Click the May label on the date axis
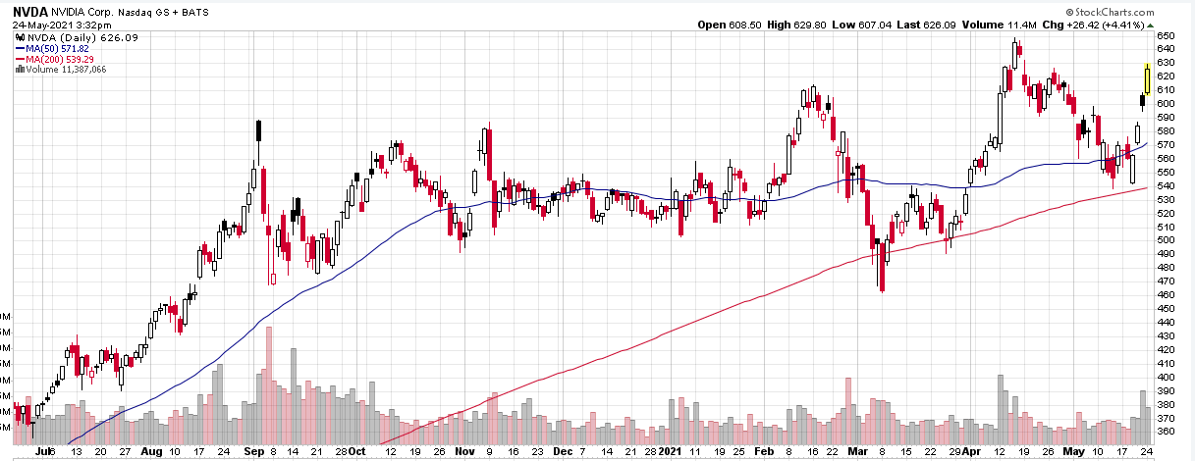This screenshot has height=461, width=1195. click(1075, 452)
